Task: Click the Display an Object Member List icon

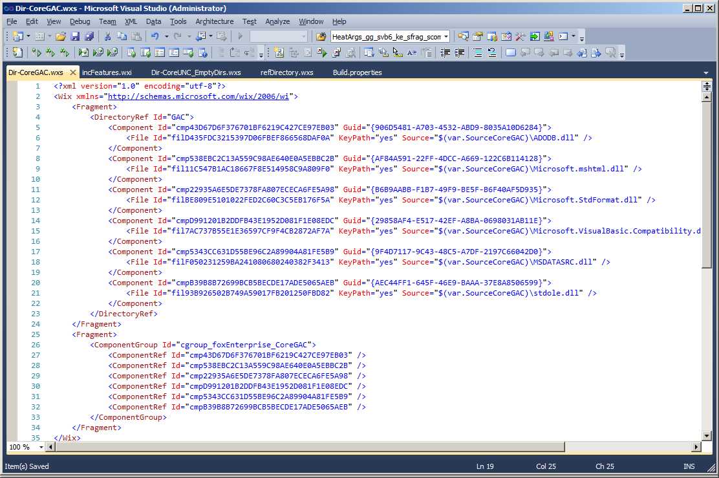Action: pyautogui.click(x=369, y=53)
